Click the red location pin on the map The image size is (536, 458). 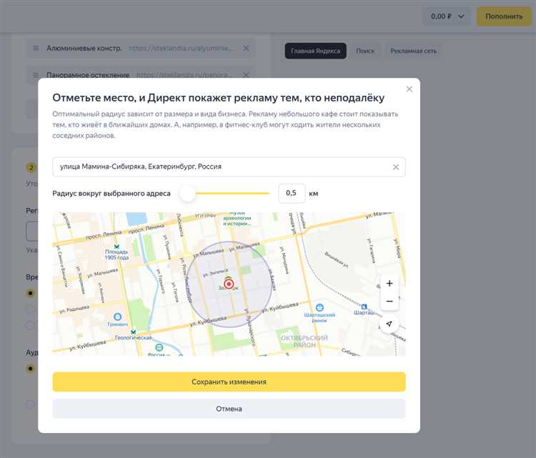click(x=229, y=283)
